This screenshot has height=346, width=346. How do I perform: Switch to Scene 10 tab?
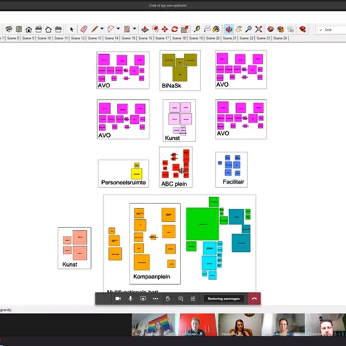(x=44, y=38)
